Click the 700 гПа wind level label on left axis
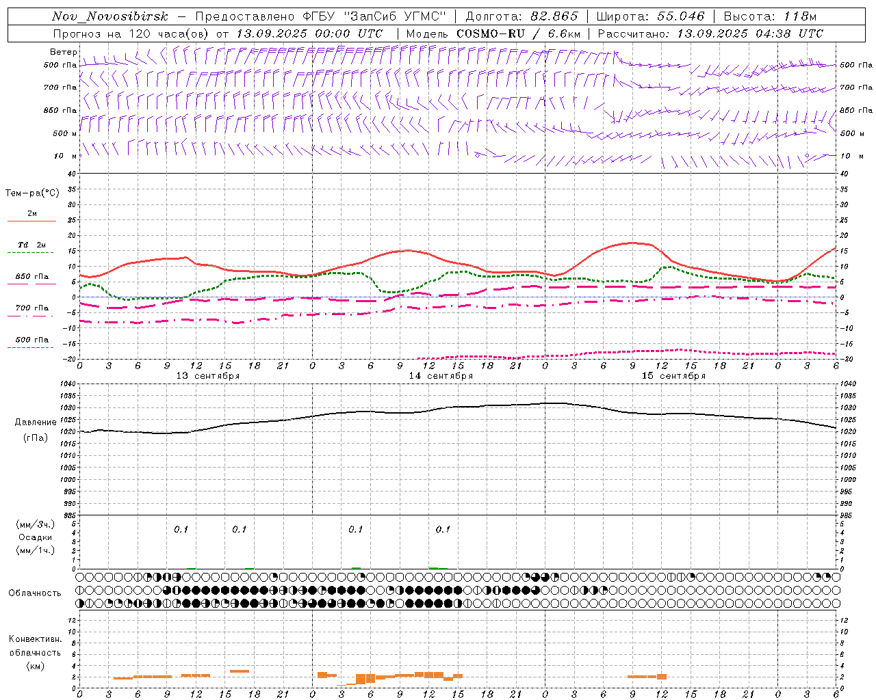This screenshot has height=700, width=876. 60,87
